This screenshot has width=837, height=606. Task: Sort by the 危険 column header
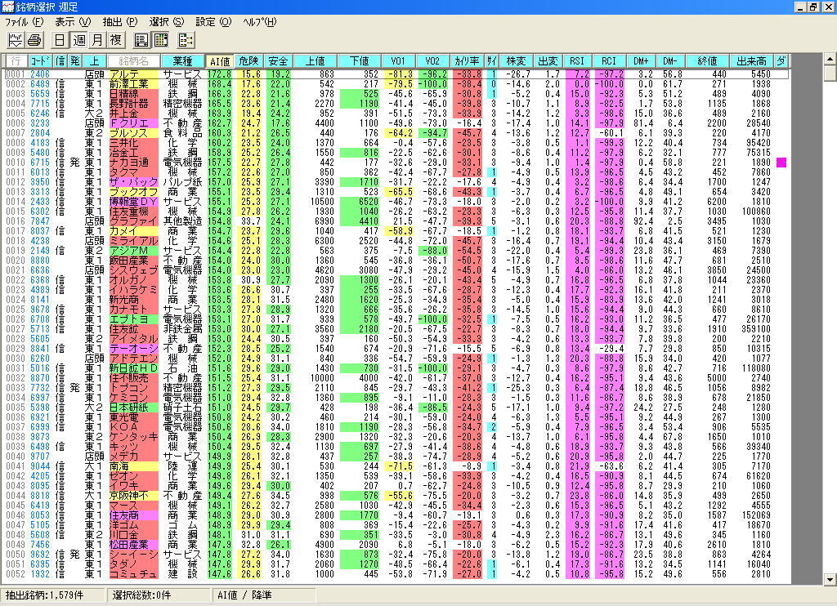tap(248, 61)
